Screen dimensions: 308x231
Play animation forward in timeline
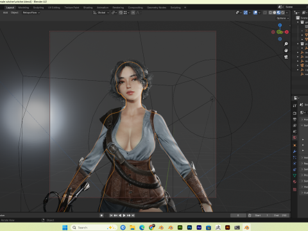[124, 216]
